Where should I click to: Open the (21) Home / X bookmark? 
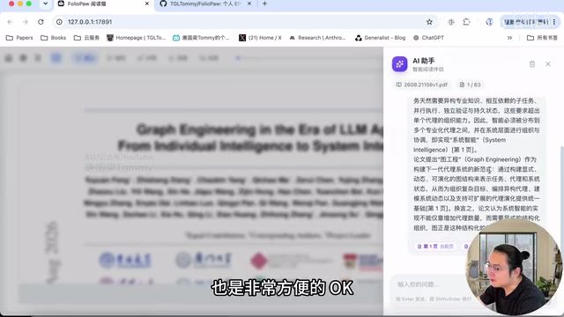pyautogui.click(x=261, y=38)
